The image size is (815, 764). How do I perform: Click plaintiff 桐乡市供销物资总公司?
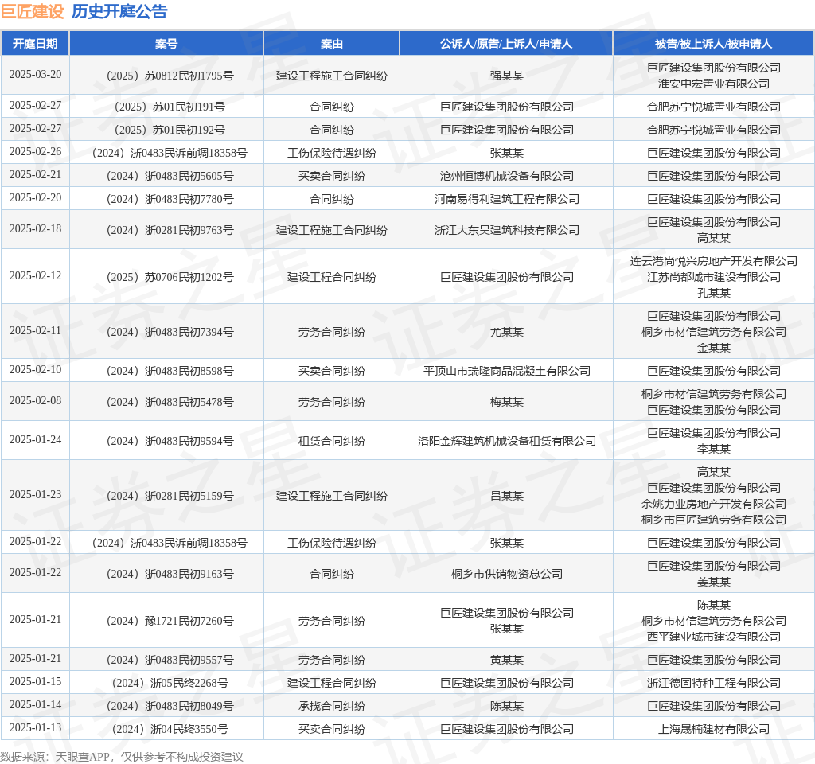click(507, 574)
